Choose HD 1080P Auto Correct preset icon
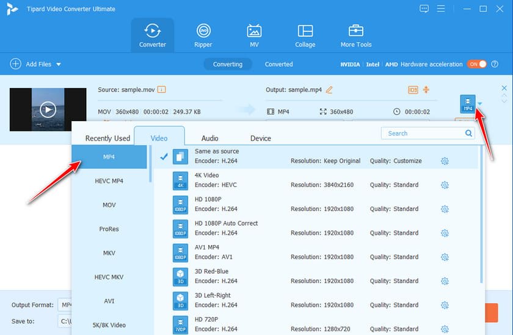The height and width of the screenshot is (335, 513). [x=180, y=229]
